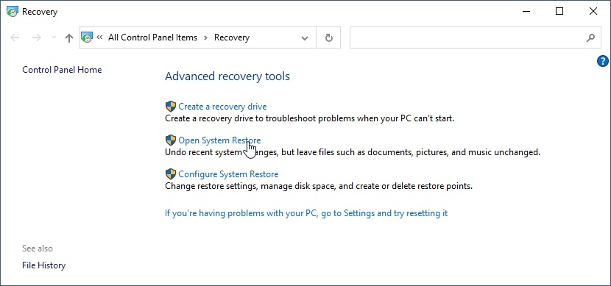Open the recent locations dropdown arrow

(54, 37)
